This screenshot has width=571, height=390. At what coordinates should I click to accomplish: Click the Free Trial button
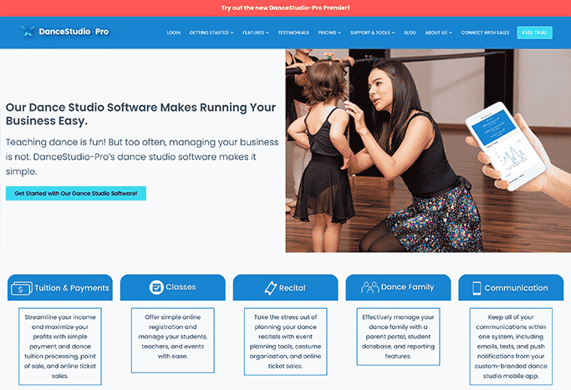[534, 33]
